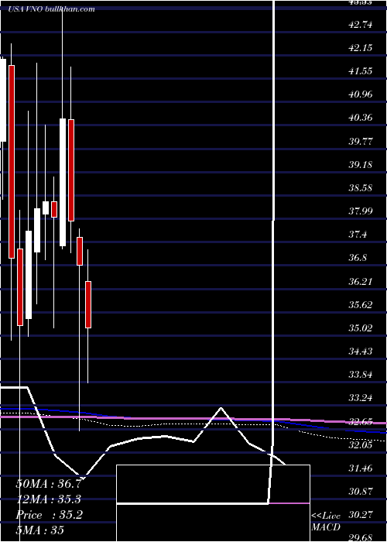Click the 39.77 price axis label
Image resolution: width=387 pixels, height=542 pixels.
(x=361, y=141)
